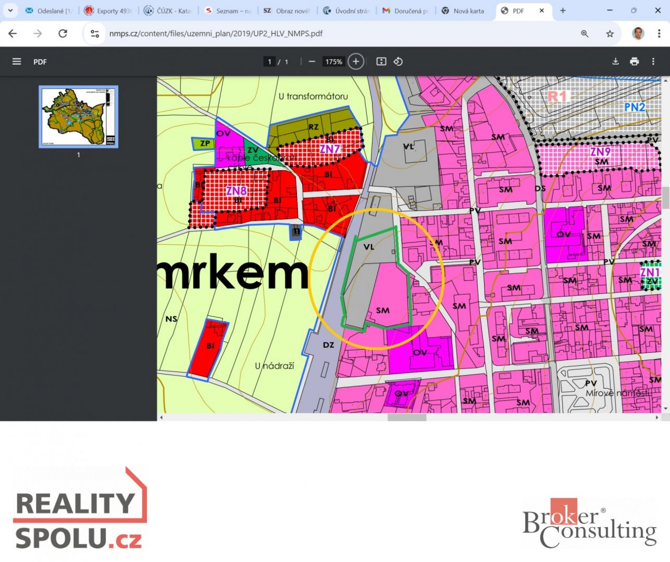Open site permissions info in the address bar
The height and width of the screenshot is (562, 670).
[94, 33]
